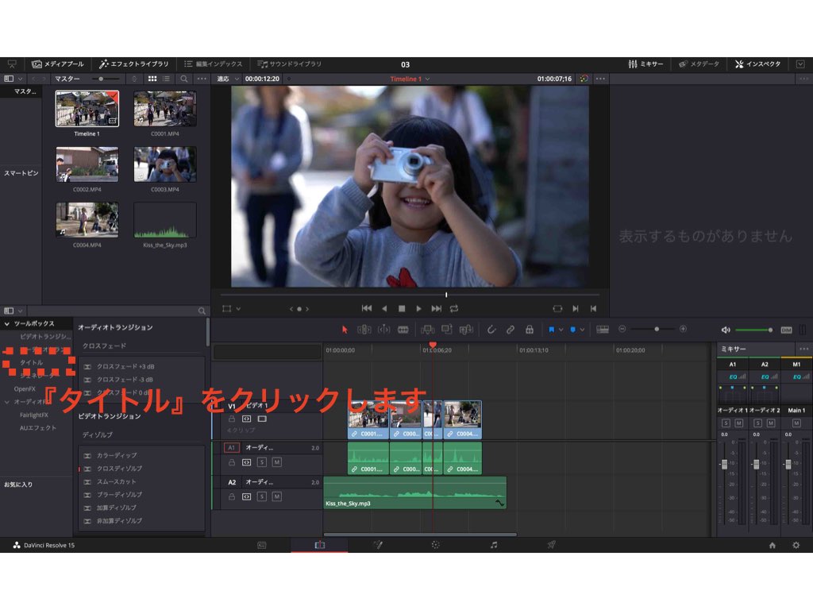Viewport: 813px width, 610px height.
Task: Open the エフェクトライブラリ panel tab
Action: click(133, 64)
